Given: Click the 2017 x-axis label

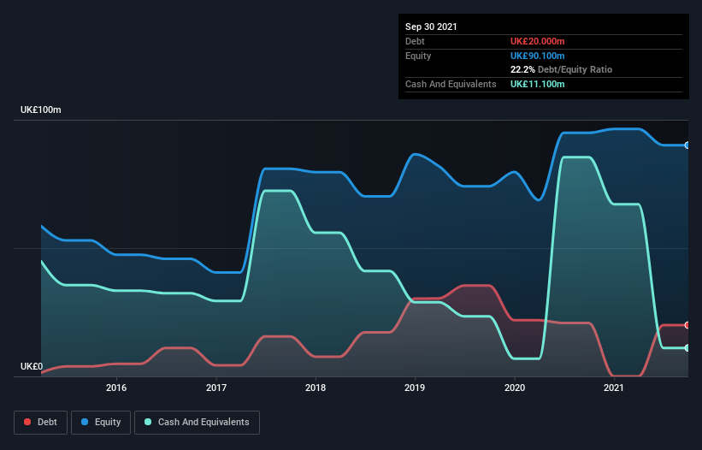Looking at the screenshot, I should [216, 388].
